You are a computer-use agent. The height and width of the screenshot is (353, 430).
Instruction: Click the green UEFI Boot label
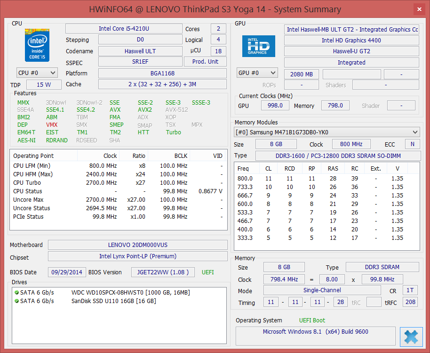[x=312, y=320]
